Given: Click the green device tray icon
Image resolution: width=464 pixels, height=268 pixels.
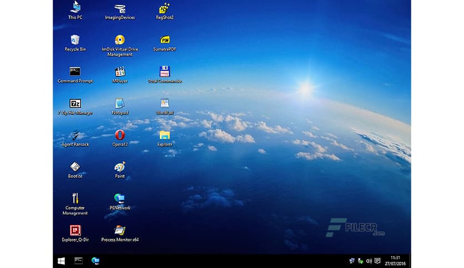Looking at the screenshot, I should pos(360,261).
